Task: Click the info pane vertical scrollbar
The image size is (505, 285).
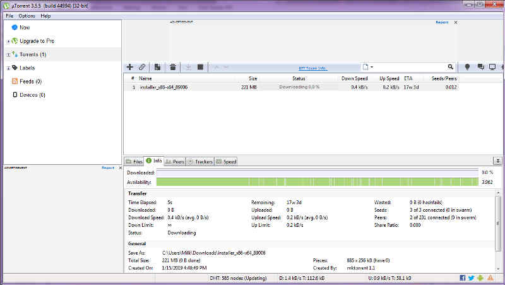Action: pos(498,224)
